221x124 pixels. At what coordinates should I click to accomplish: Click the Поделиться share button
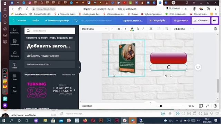(181, 21)
